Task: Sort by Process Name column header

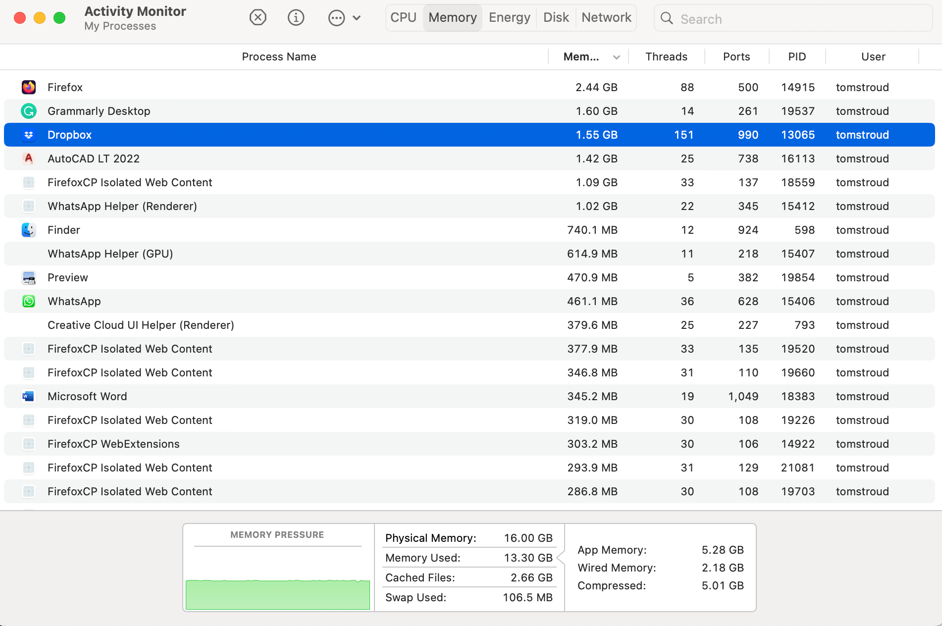Action: [279, 56]
